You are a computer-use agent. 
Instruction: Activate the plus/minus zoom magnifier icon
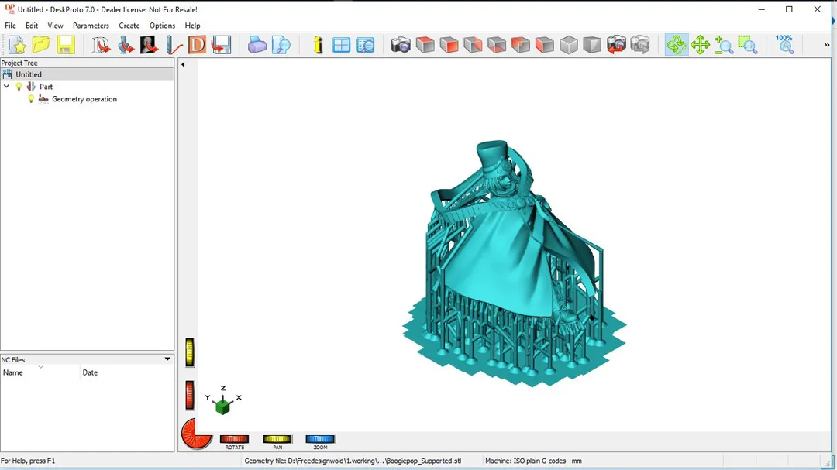coord(724,45)
